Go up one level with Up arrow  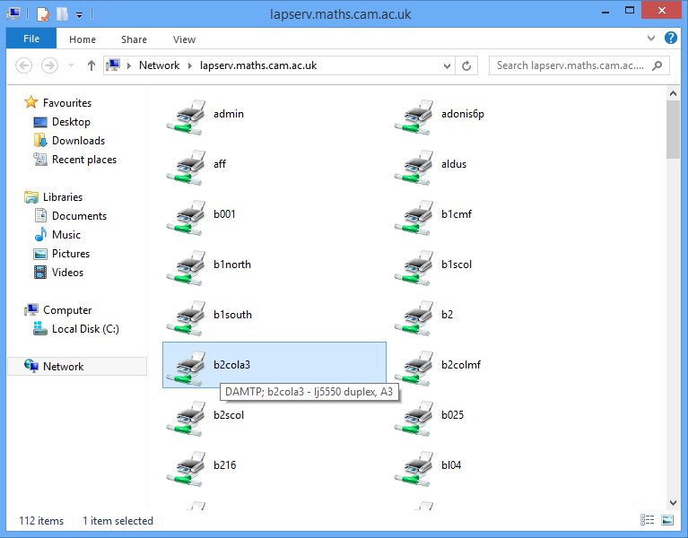coord(91,65)
